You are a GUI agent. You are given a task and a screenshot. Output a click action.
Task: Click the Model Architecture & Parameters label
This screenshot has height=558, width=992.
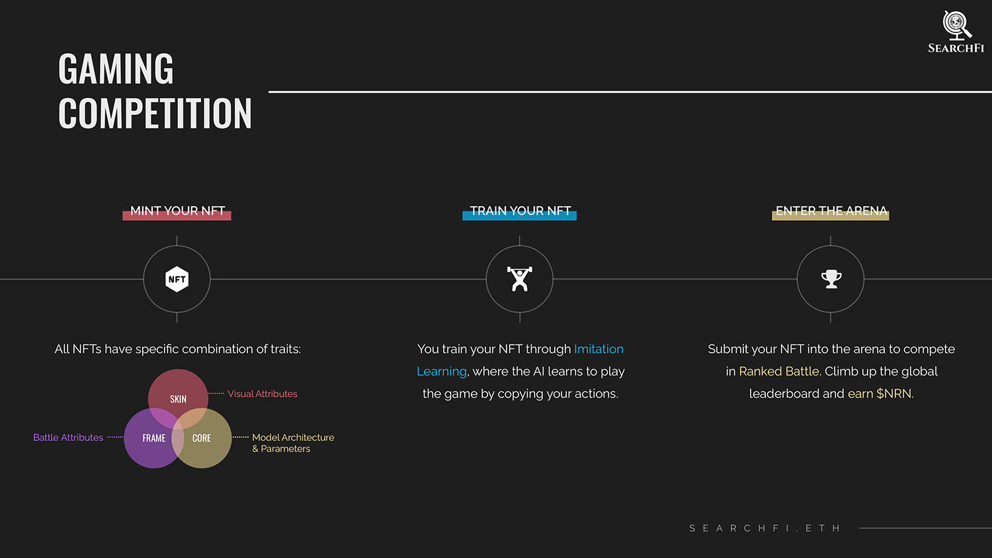click(293, 443)
